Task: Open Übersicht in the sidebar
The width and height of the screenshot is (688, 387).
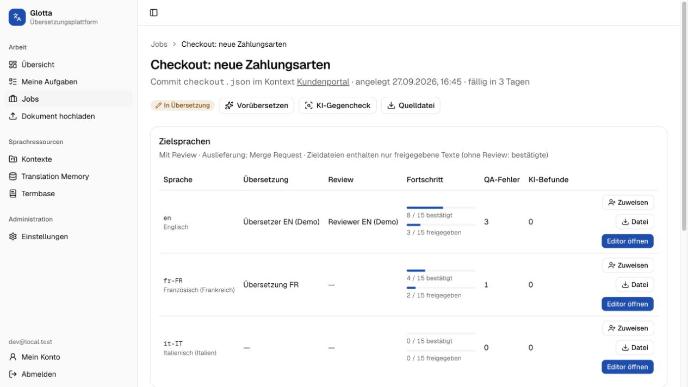Action: (x=69, y=64)
